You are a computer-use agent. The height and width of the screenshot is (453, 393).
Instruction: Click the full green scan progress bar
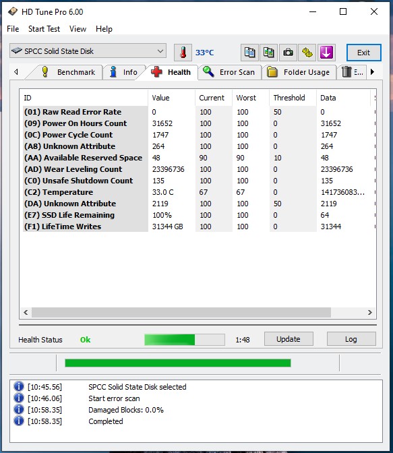(178, 363)
